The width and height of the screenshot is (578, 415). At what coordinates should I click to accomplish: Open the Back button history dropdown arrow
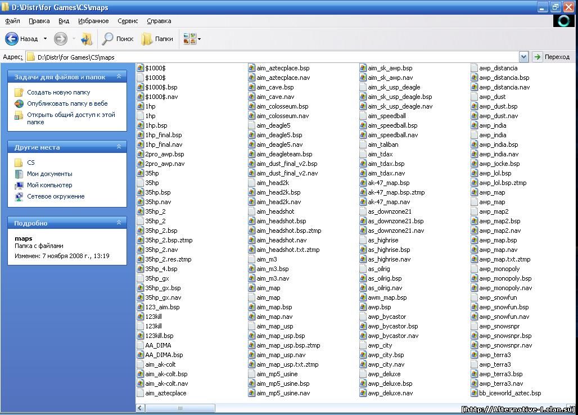pyautogui.click(x=45, y=39)
